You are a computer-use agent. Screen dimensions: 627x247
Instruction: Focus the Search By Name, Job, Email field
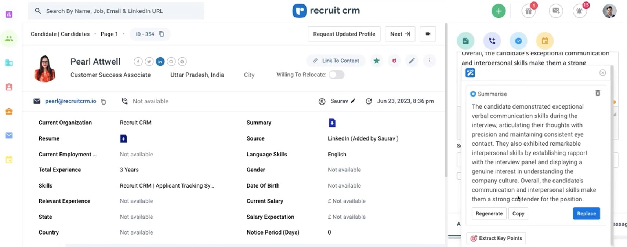116,11
